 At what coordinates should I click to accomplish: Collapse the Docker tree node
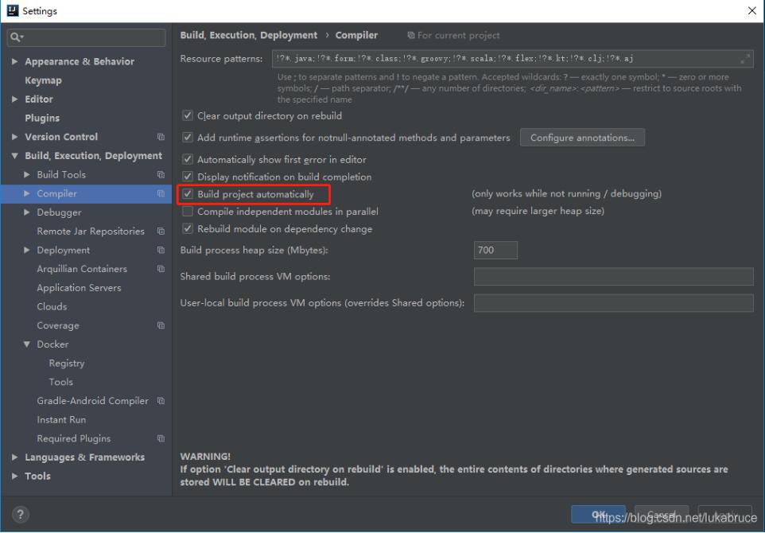pyautogui.click(x=27, y=344)
